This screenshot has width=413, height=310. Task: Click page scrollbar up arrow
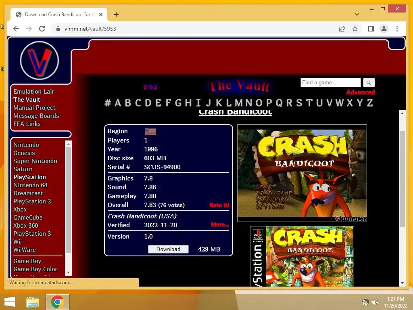point(402,113)
